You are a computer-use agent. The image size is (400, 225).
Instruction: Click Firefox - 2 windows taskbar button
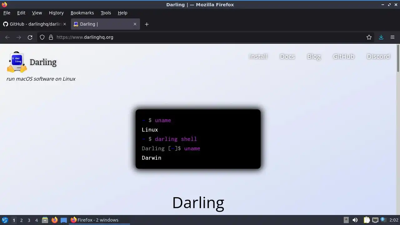point(99,220)
